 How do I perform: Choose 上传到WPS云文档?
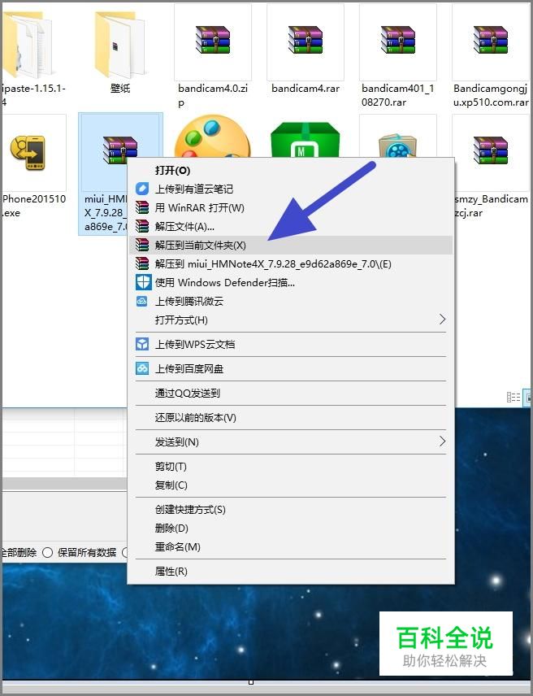(290, 344)
